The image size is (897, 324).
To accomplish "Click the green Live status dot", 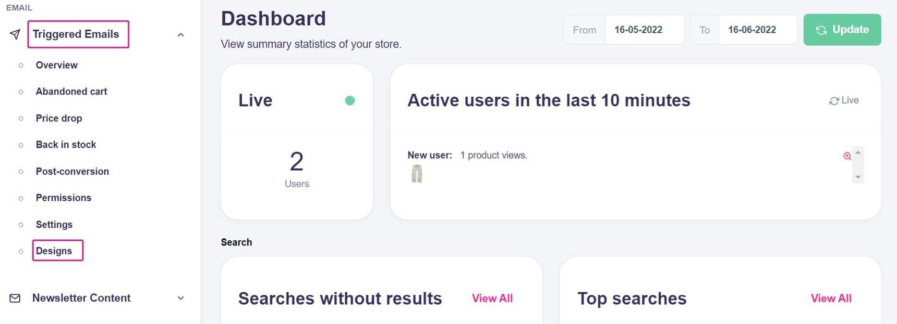I will [350, 100].
